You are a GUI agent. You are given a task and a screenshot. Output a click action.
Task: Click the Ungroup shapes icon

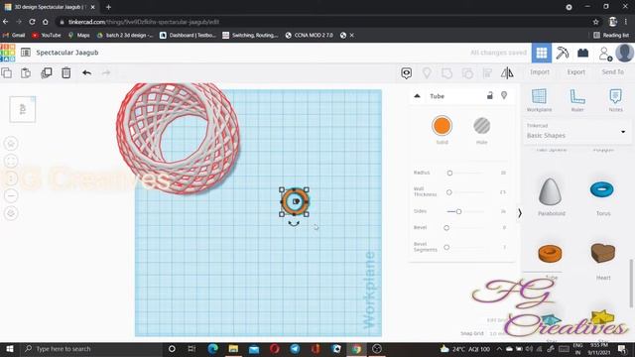467,72
